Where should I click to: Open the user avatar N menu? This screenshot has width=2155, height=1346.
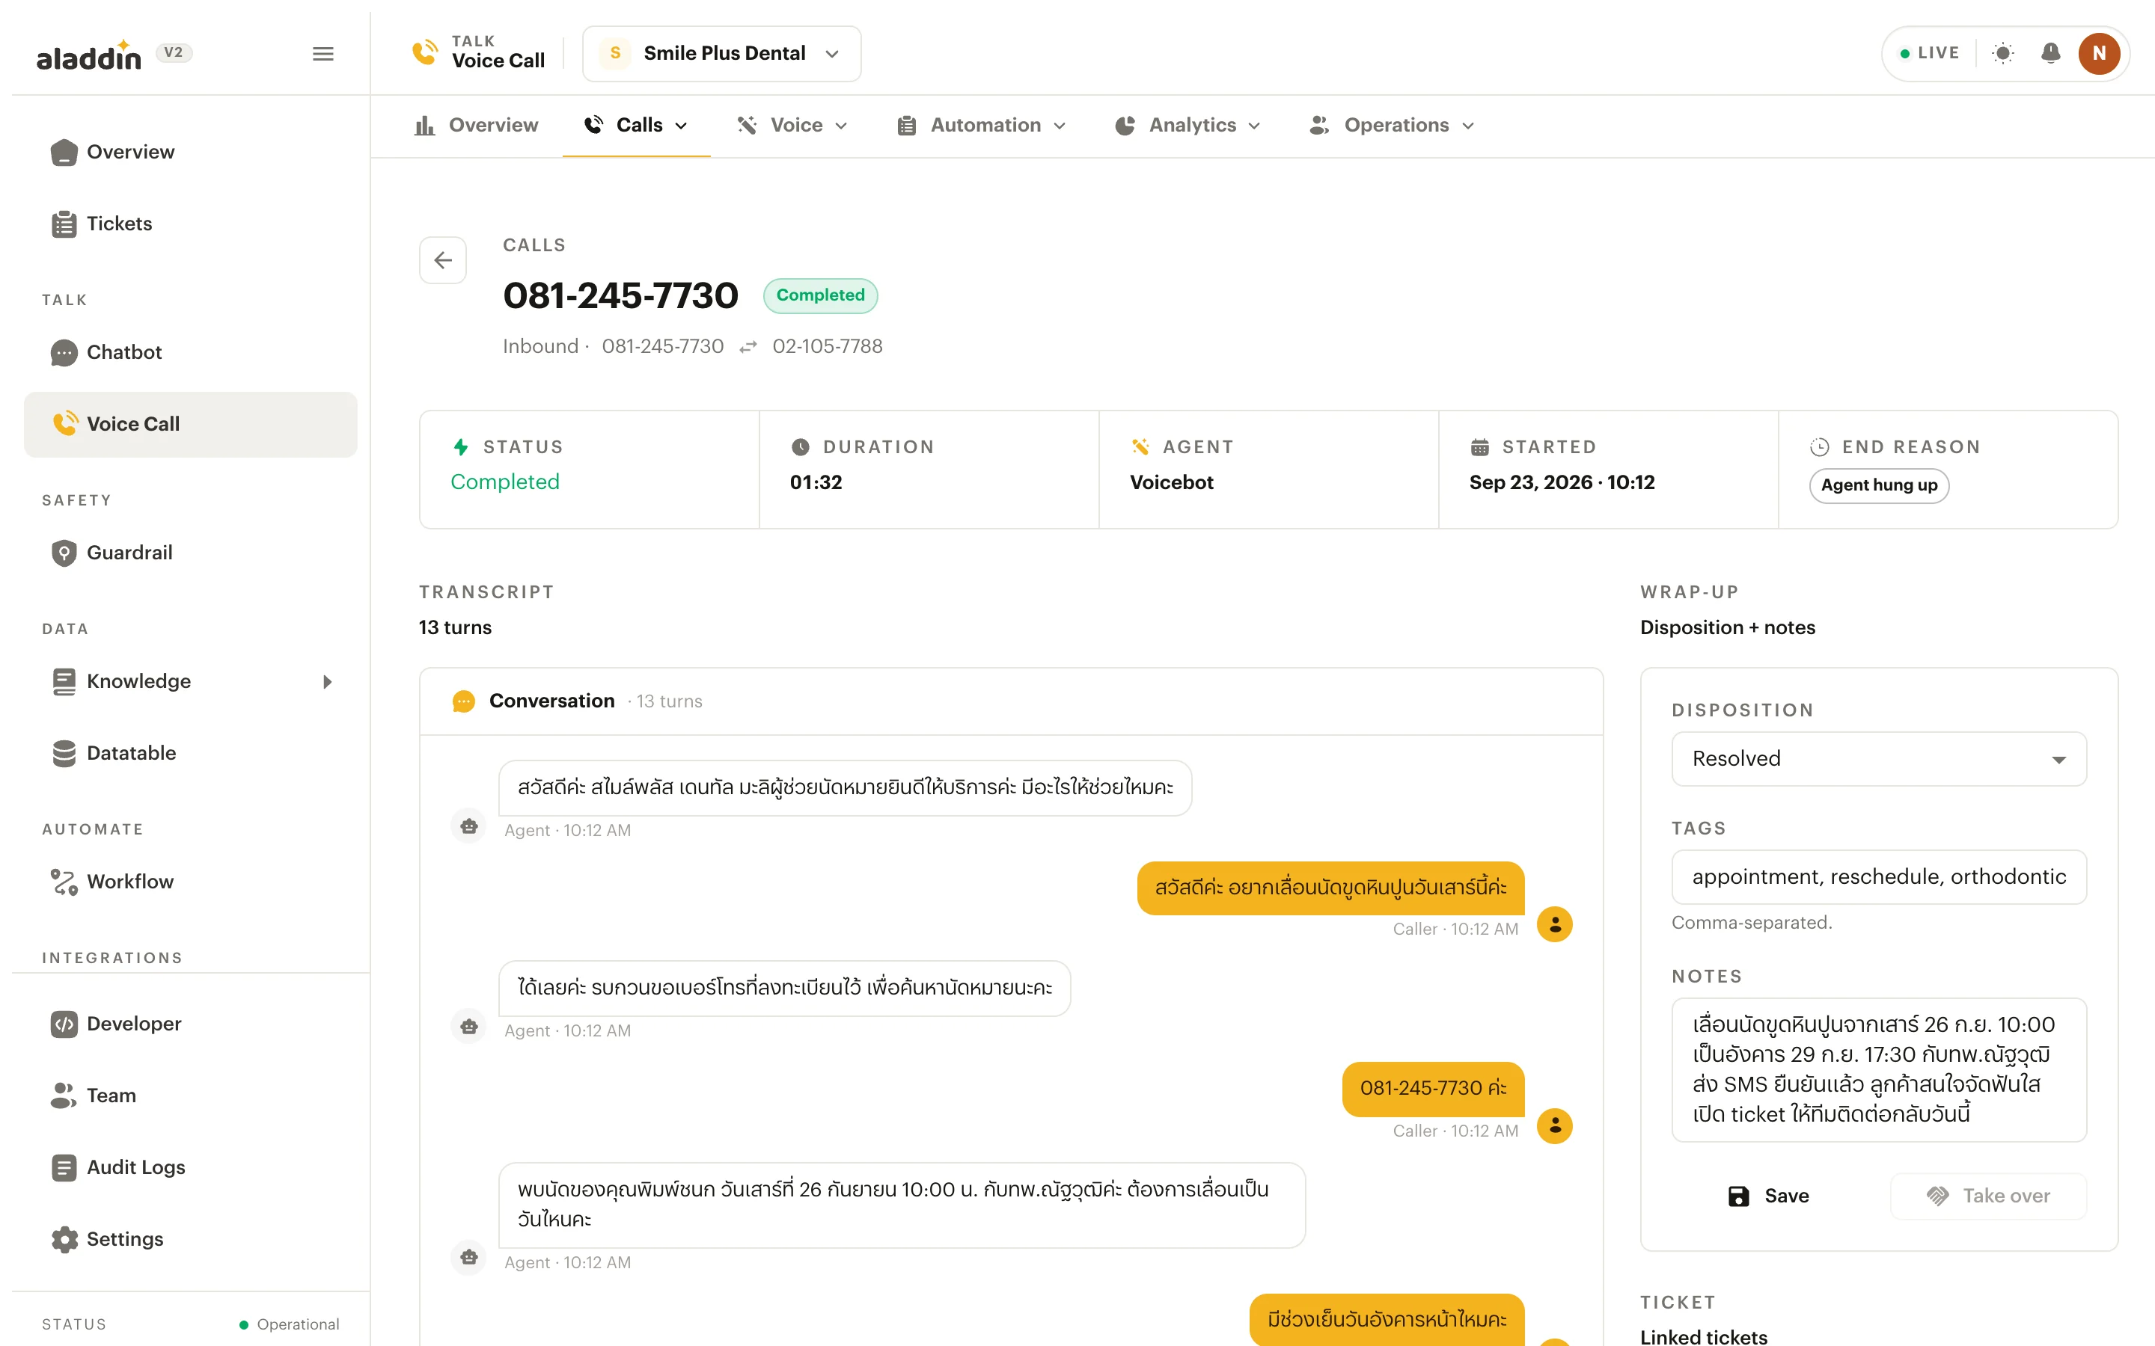[2099, 53]
